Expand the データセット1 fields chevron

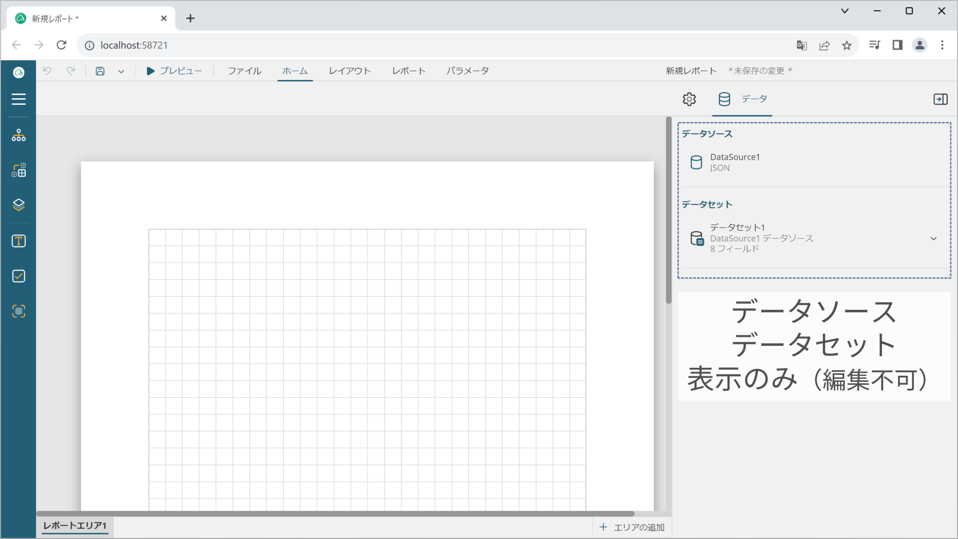[x=934, y=239]
